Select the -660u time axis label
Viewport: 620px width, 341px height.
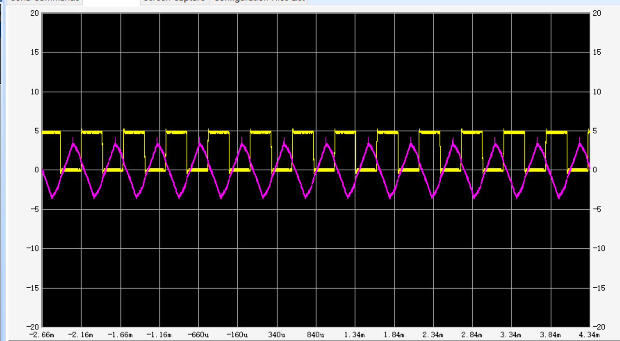tap(199, 335)
